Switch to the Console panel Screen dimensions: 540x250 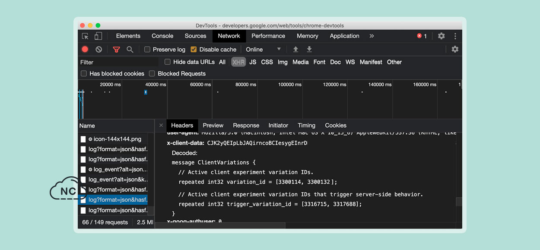(x=162, y=36)
